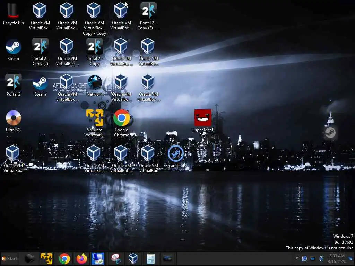
Task: Open the Recycle Bin desktop icon
Action: coord(13,14)
